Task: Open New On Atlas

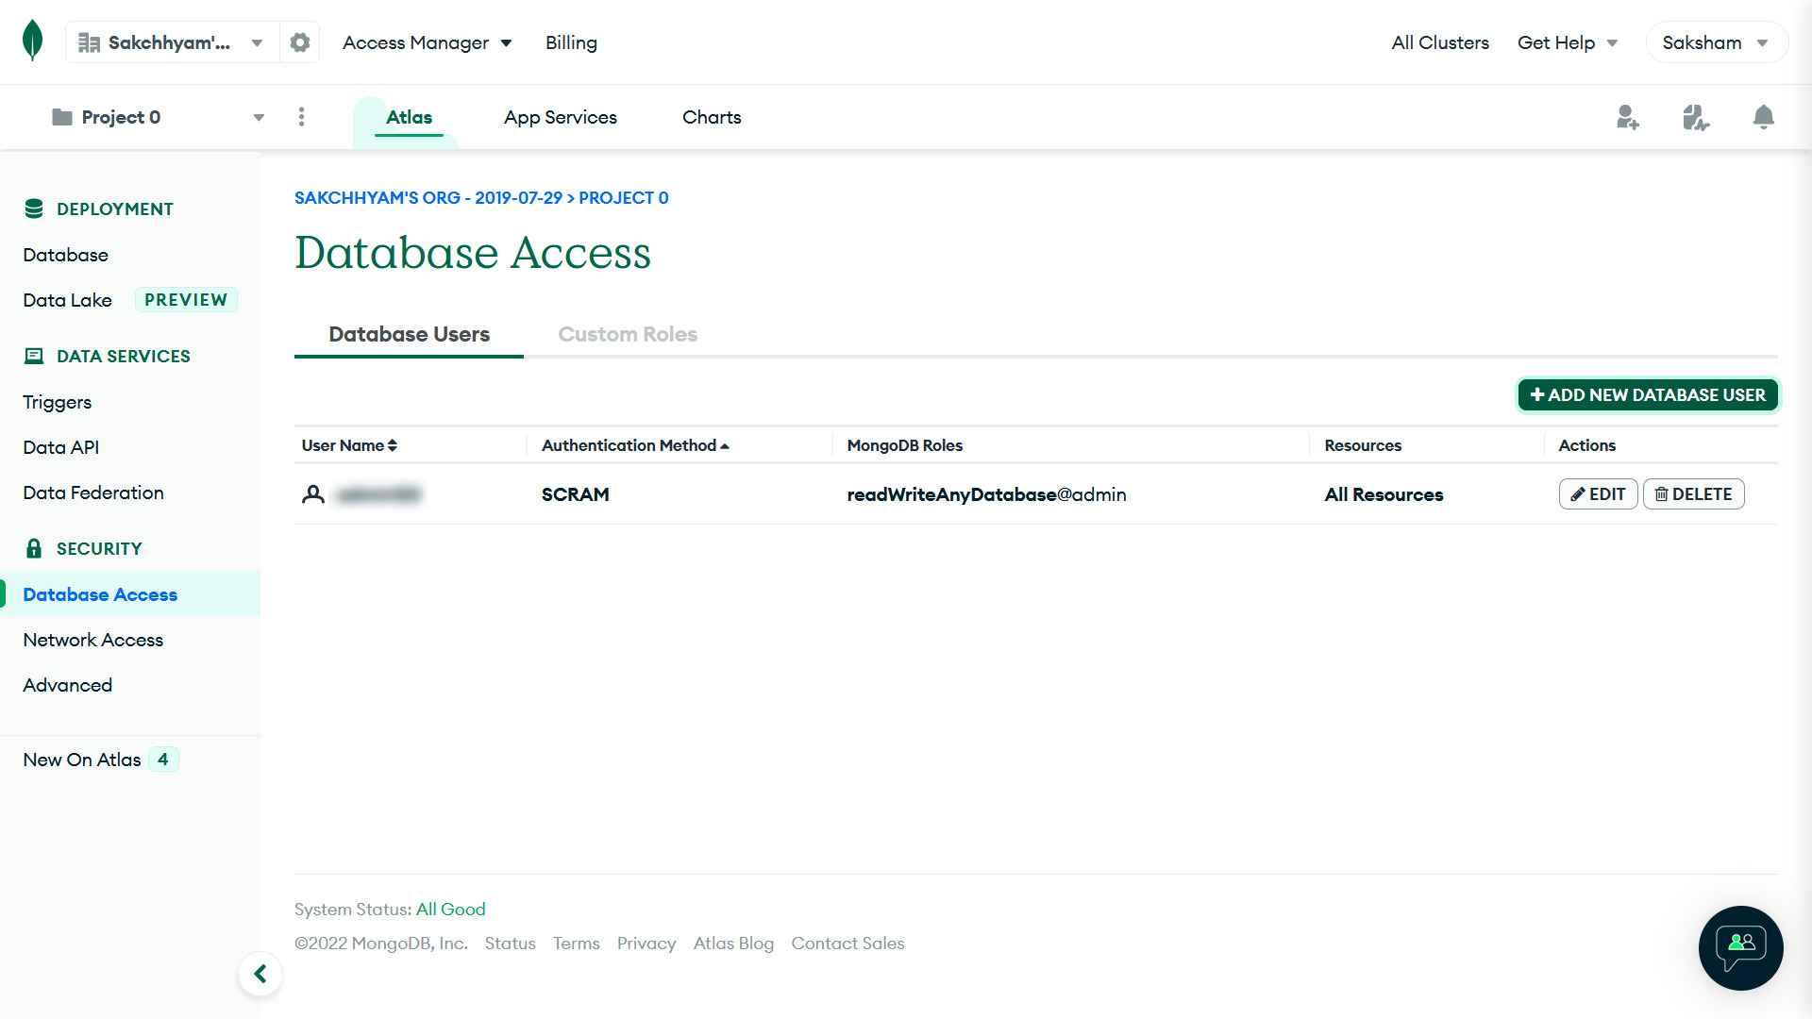Action: [x=82, y=760]
